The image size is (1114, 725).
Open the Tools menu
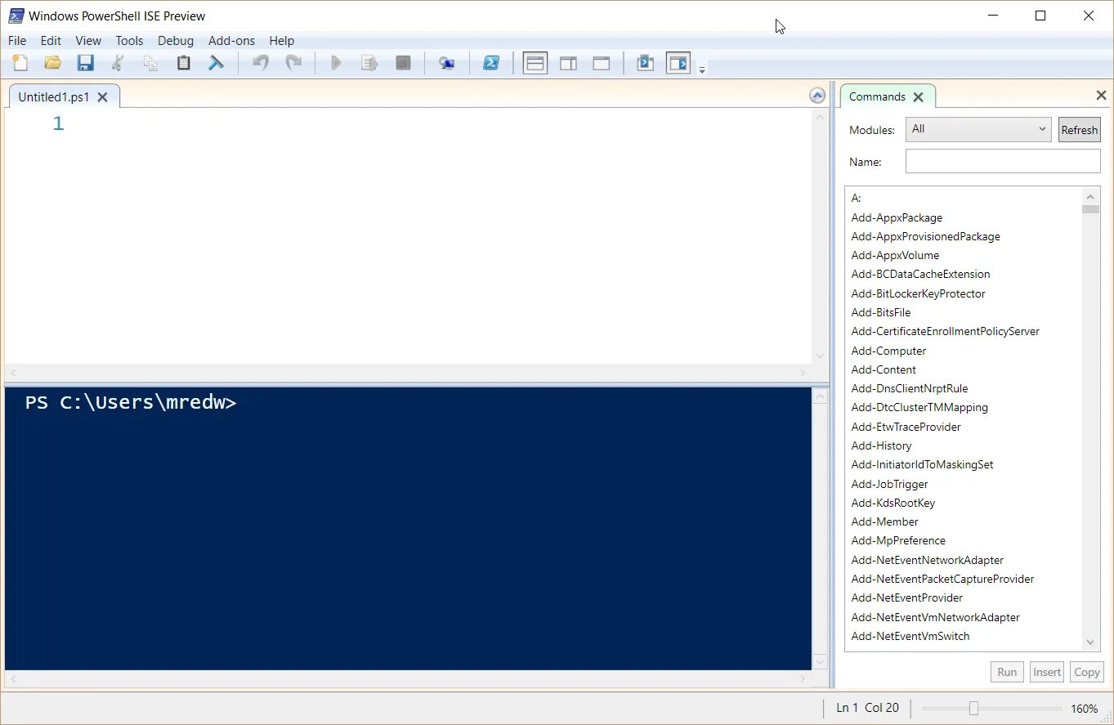click(x=129, y=40)
